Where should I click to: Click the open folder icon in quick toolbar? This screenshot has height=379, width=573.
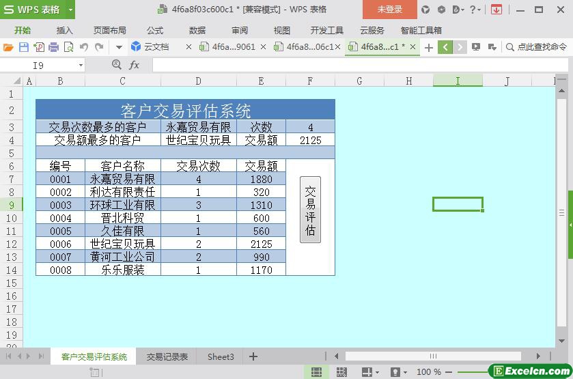8,47
